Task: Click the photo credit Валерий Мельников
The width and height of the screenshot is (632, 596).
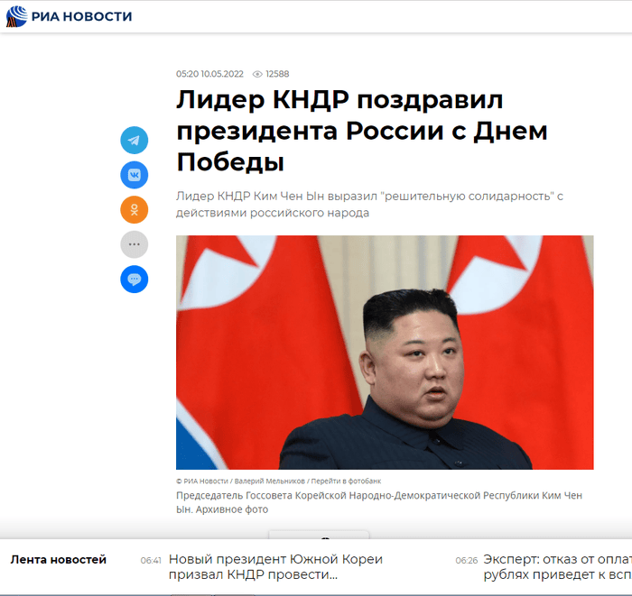Action: [270, 481]
